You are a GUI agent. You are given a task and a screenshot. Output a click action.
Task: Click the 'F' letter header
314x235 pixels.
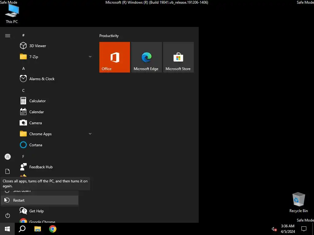click(23, 156)
